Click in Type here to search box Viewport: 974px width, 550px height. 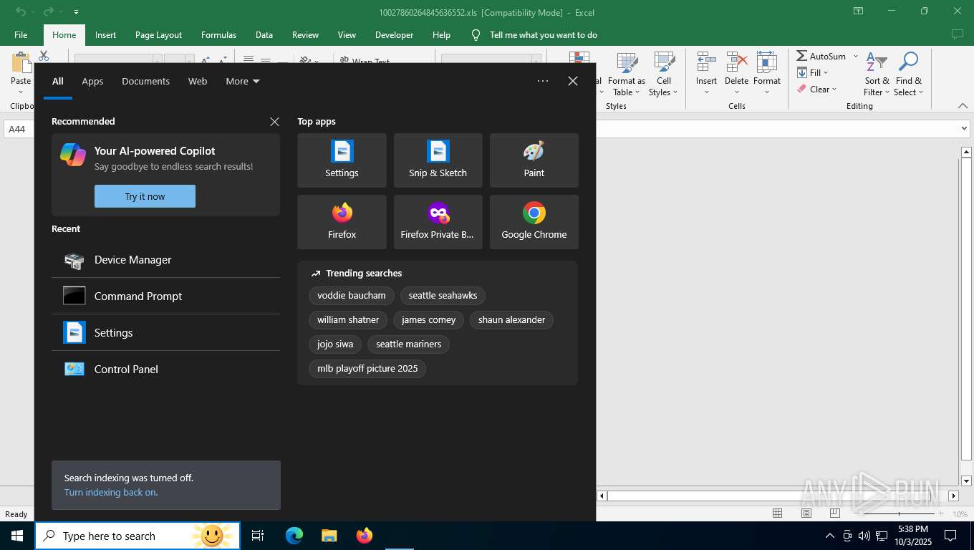138,536
